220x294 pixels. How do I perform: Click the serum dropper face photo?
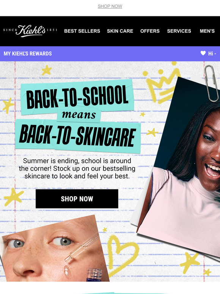[54, 250]
